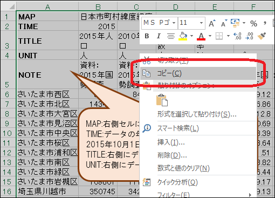Click the center alignment icon

pyautogui.click(x=171, y=36)
